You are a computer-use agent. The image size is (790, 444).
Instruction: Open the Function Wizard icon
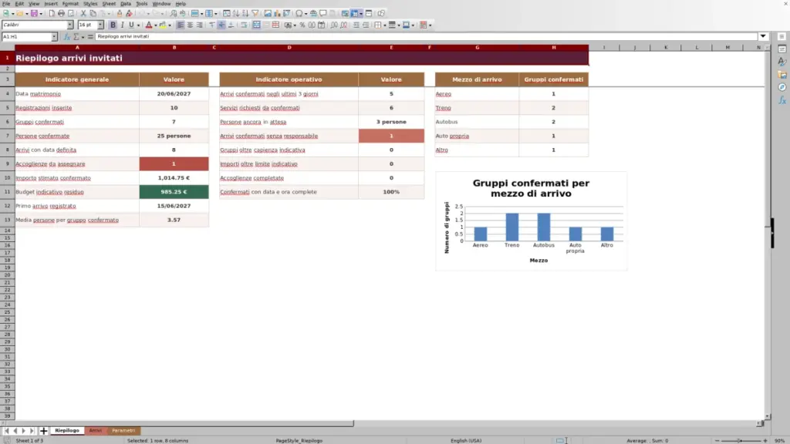[x=66, y=37]
